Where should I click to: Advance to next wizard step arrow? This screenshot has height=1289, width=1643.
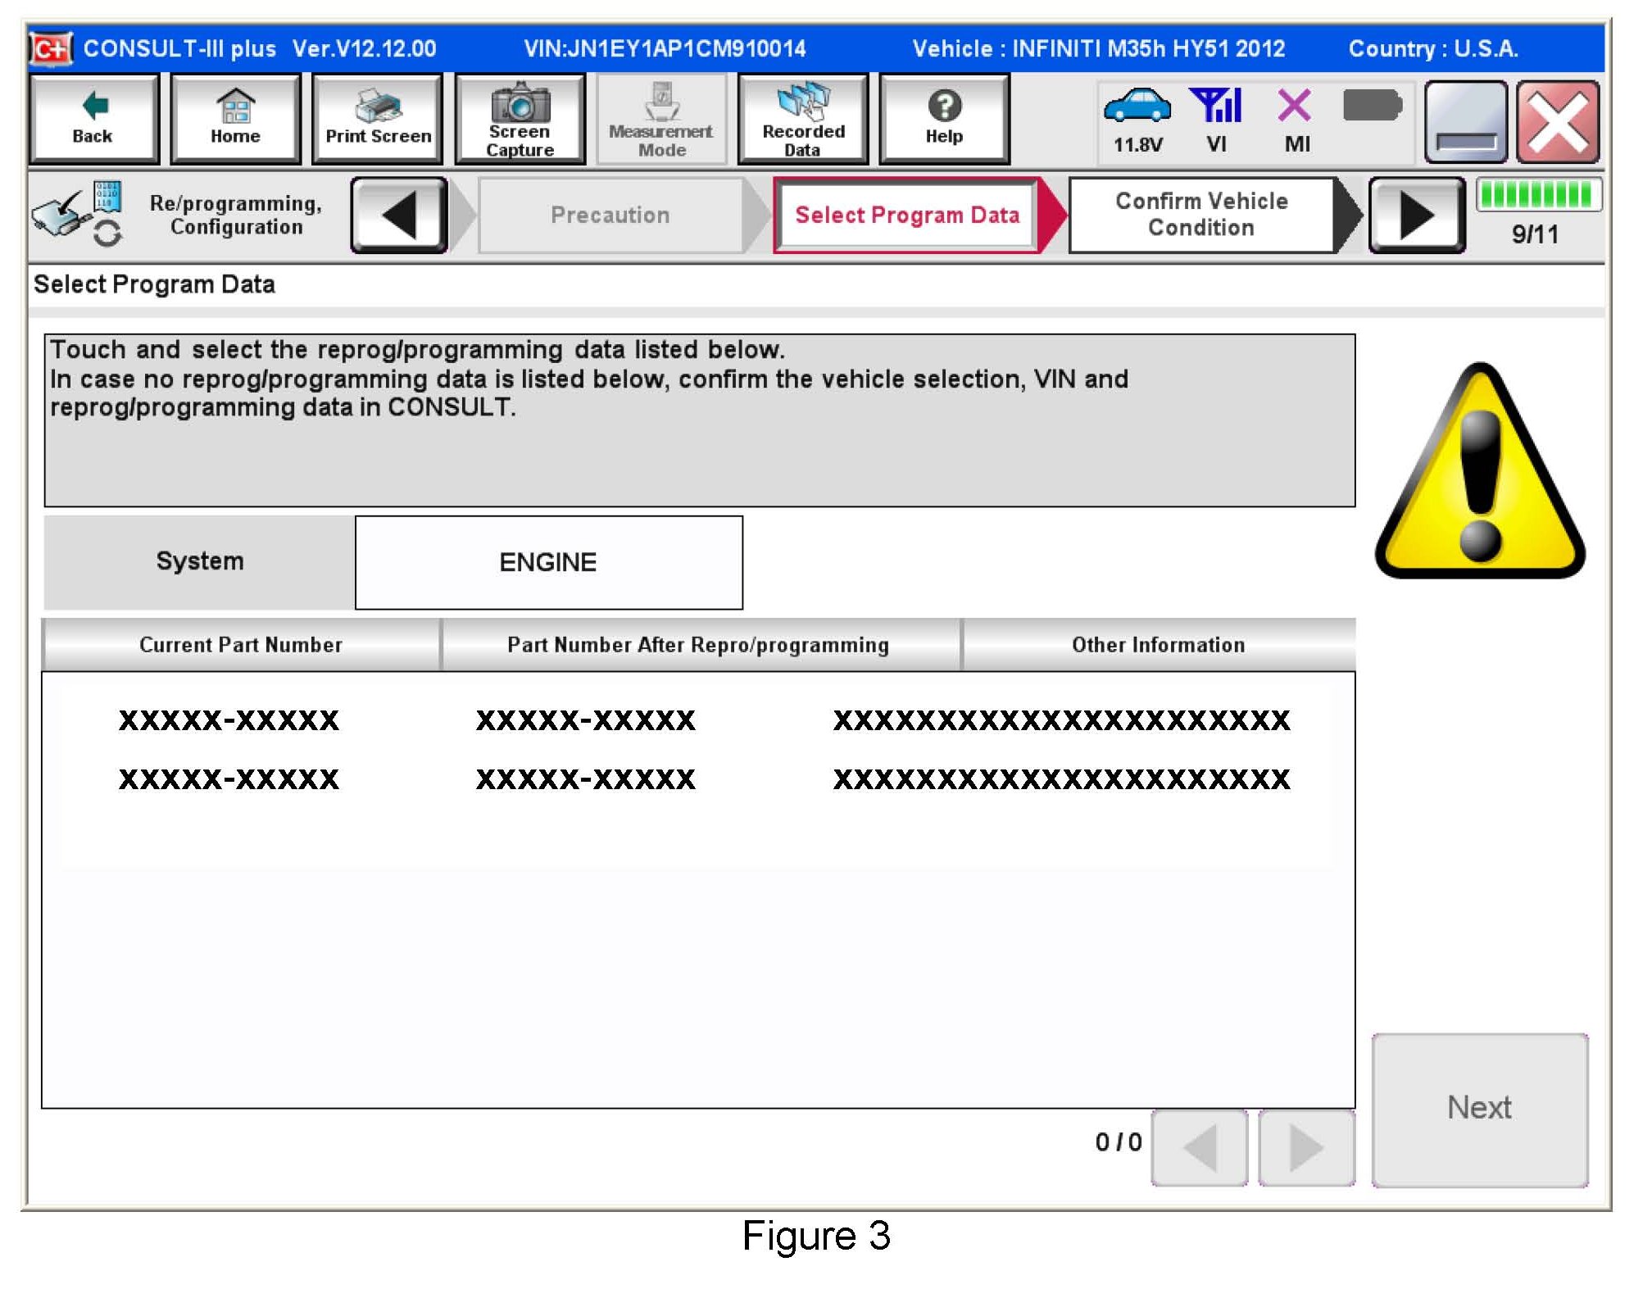[1416, 216]
